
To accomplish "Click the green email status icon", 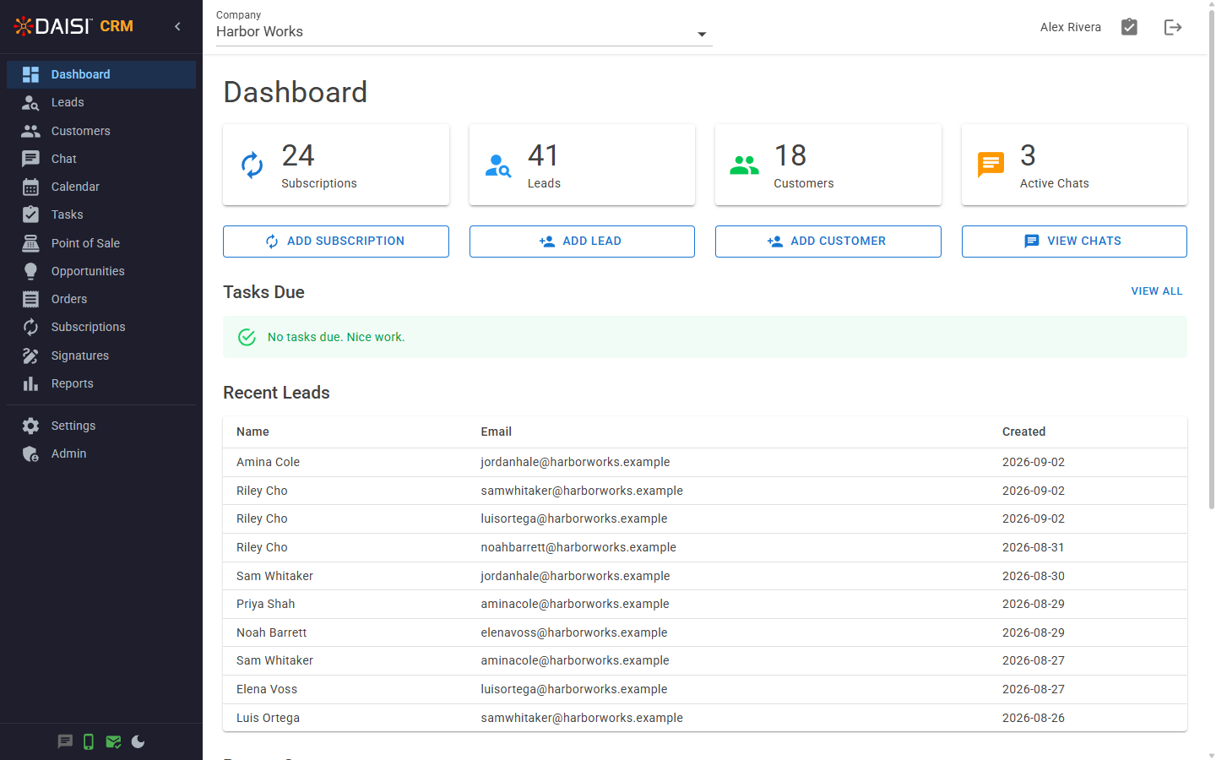I will click(113, 741).
